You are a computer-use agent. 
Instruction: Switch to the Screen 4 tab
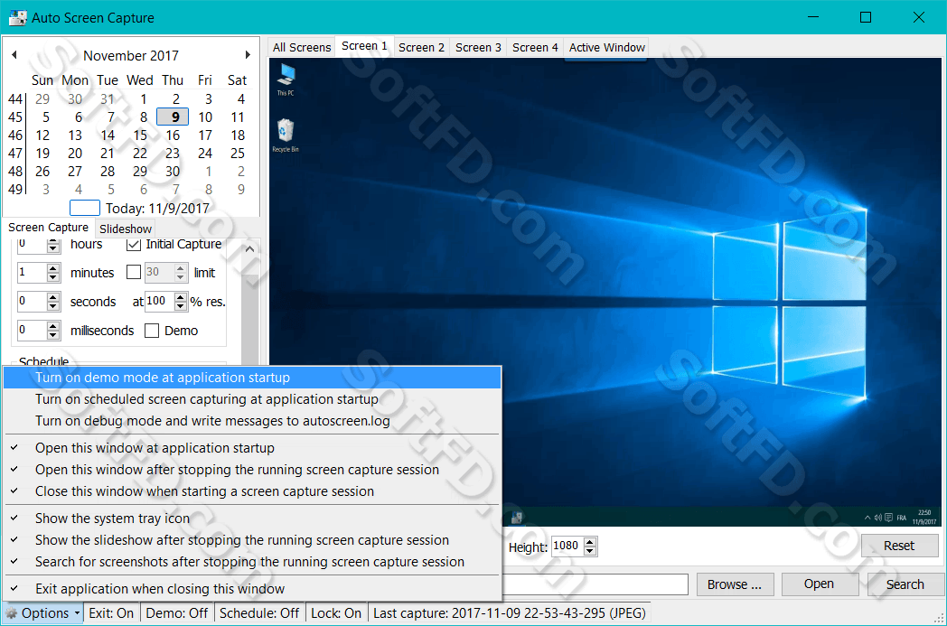tap(535, 47)
